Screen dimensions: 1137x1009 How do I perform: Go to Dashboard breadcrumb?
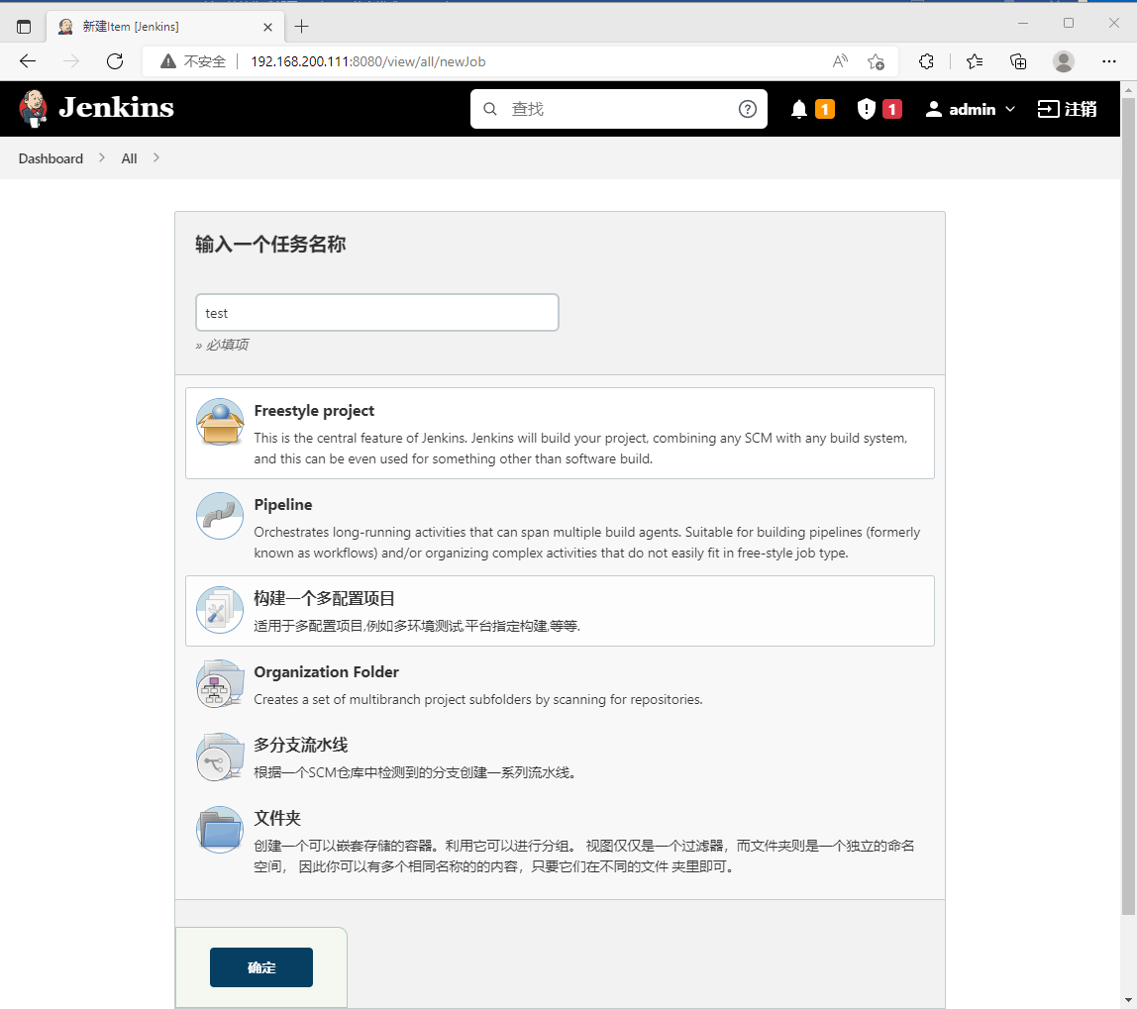point(51,158)
